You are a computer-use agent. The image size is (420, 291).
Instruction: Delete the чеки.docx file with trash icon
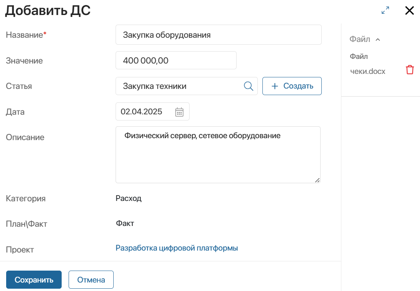coord(410,70)
